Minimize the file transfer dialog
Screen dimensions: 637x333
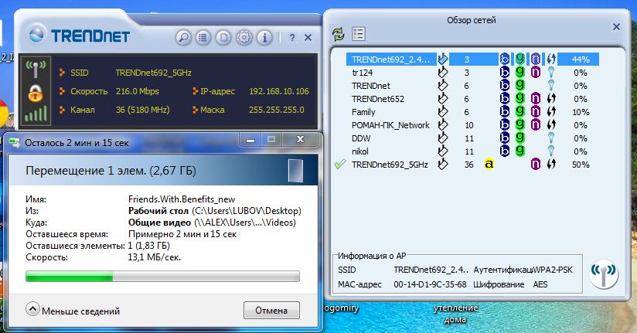(x=250, y=141)
